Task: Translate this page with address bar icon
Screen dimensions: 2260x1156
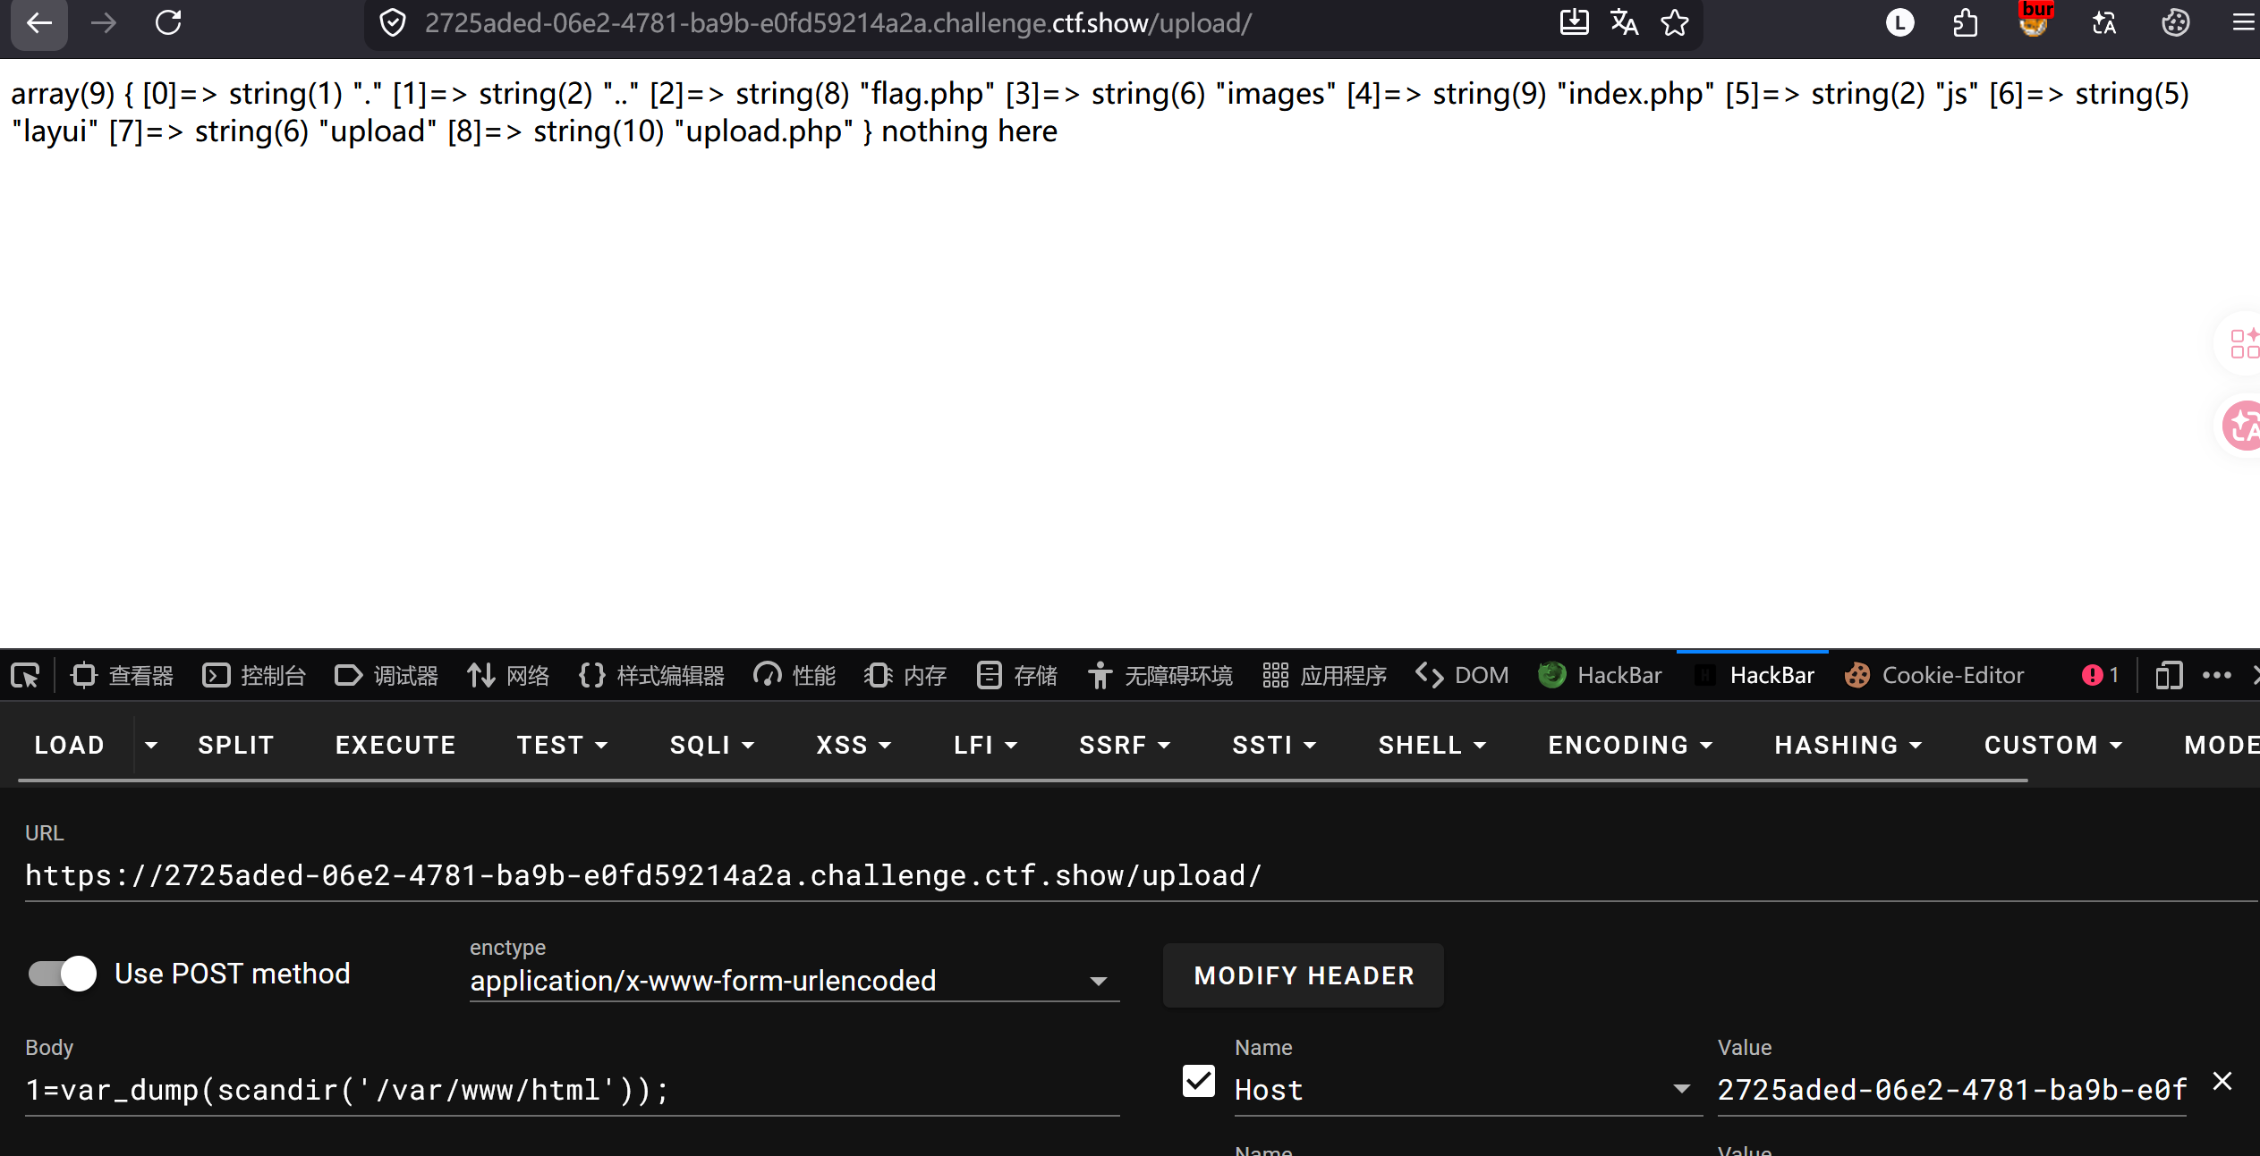Action: (x=1624, y=23)
